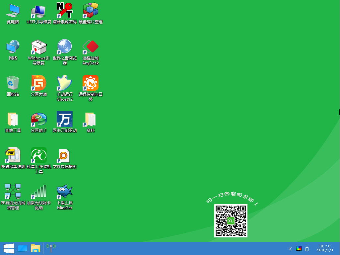This screenshot has width=340, height=255.
Task: Open 文件快速搜索 file search tool
Action: (65, 155)
